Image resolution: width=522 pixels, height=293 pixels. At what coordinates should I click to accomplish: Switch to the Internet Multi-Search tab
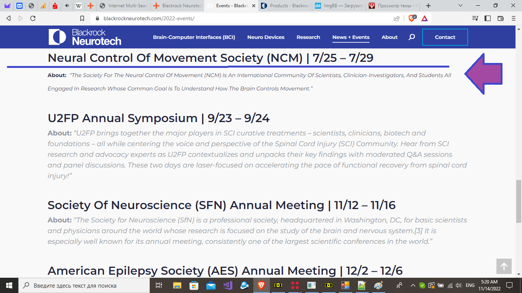[123, 6]
